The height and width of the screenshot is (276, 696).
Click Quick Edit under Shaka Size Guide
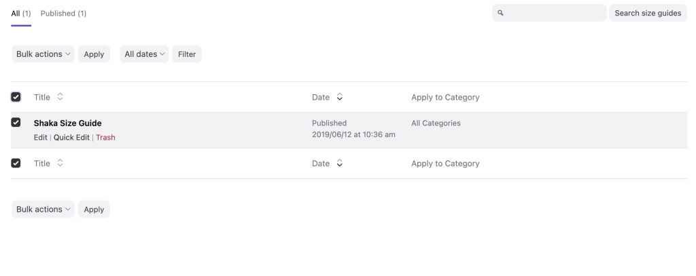pos(71,137)
